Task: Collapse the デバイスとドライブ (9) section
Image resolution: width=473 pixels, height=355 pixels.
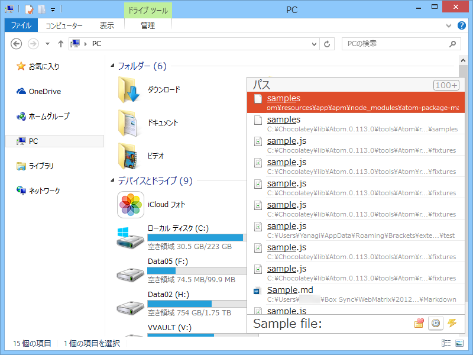Action: point(111,181)
